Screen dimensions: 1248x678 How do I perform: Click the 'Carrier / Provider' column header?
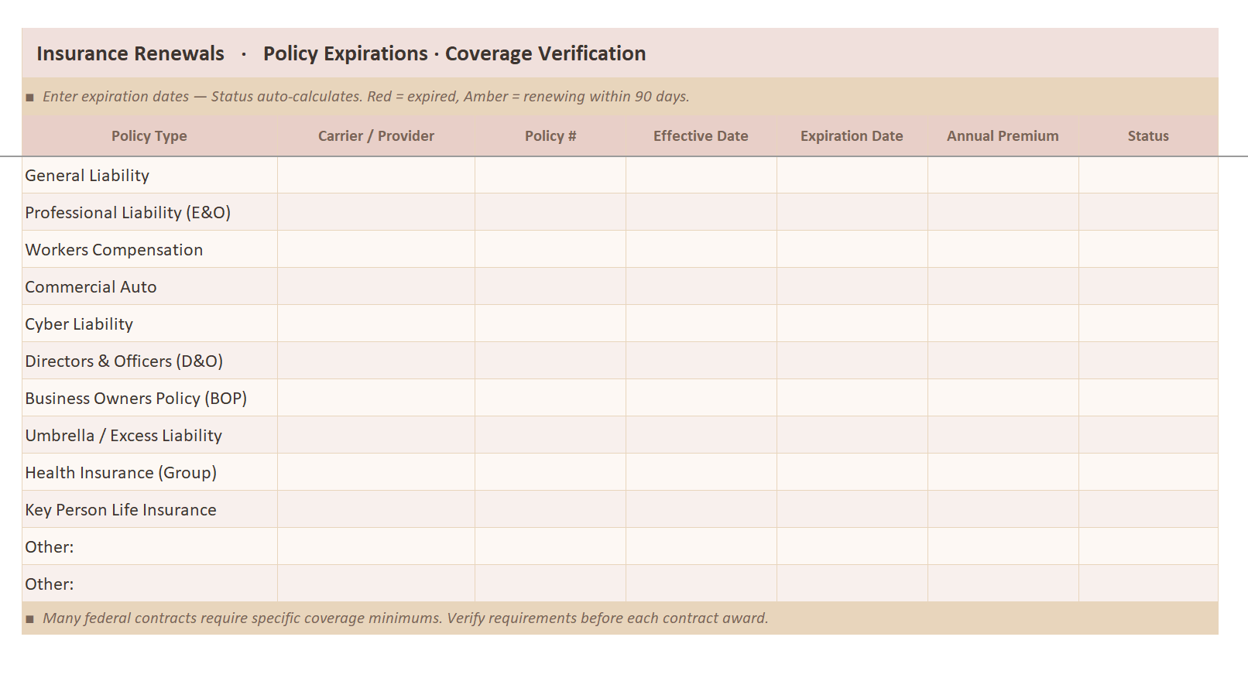tap(376, 136)
